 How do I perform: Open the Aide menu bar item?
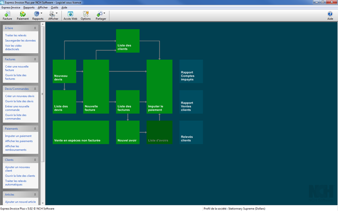click(64, 7)
